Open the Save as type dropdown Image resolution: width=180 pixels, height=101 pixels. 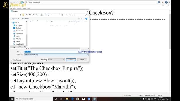click(56, 55)
